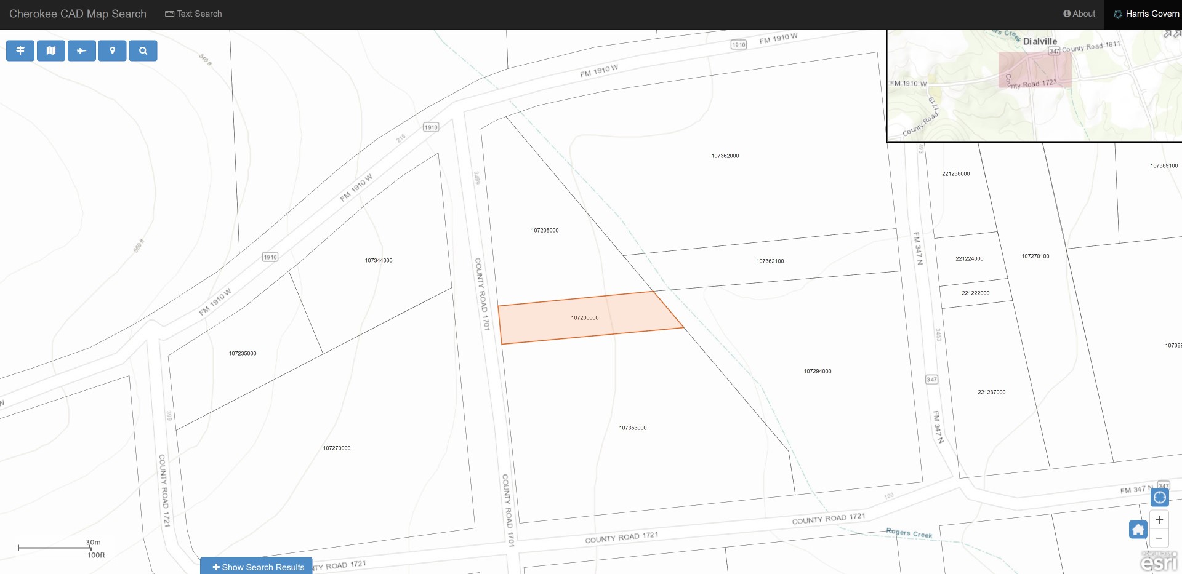
Task: Click the magnifying glass search button
Action: click(143, 50)
